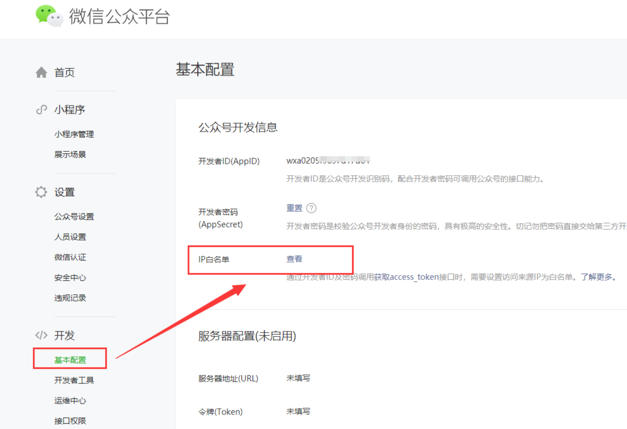The height and width of the screenshot is (429, 627).
Task: Click the 开发者ID(AppID) label
Action: 229,161
